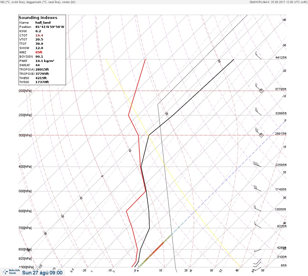Click the SHOW value 12.0
This screenshot has height=276, width=308.
(x=39, y=48)
